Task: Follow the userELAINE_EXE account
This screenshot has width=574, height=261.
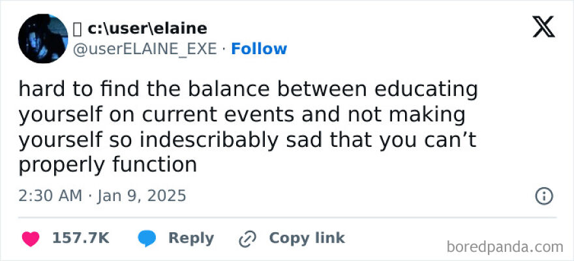Action: pos(259,49)
